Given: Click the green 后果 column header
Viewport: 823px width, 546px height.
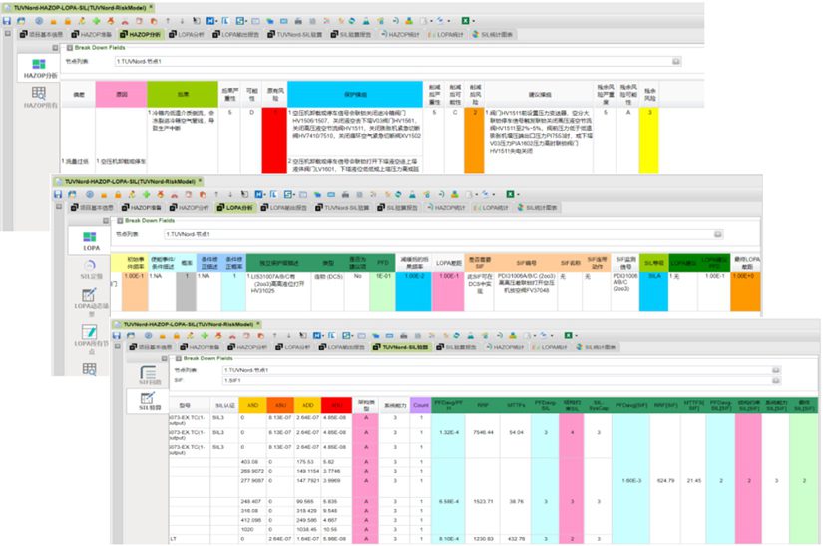Looking at the screenshot, I should (182, 95).
